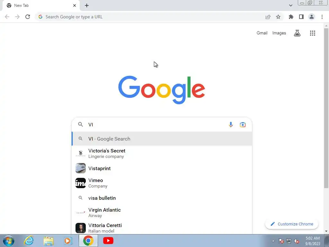Image resolution: width=329 pixels, height=247 pixels.
Task: Show hidden tray icons arrow
Action: (x=273, y=241)
